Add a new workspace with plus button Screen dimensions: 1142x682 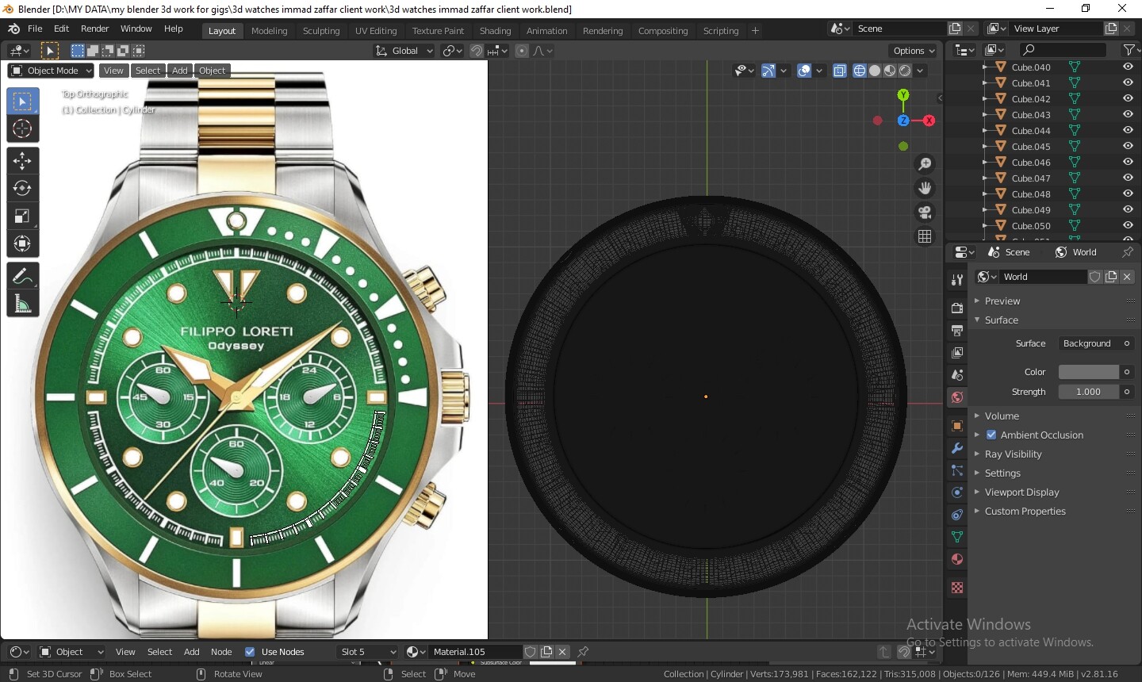755,31
